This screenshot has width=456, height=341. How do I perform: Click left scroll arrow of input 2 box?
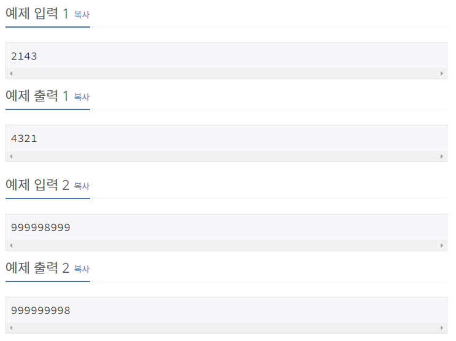pyautogui.click(x=11, y=246)
